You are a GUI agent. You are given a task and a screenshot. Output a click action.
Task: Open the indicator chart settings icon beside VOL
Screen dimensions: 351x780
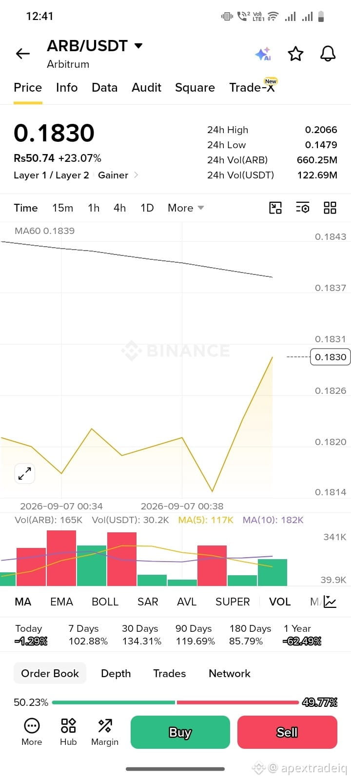pyautogui.click(x=330, y=602)
